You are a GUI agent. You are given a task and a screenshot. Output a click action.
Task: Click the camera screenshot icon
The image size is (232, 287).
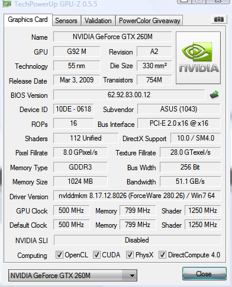point(218,20)
